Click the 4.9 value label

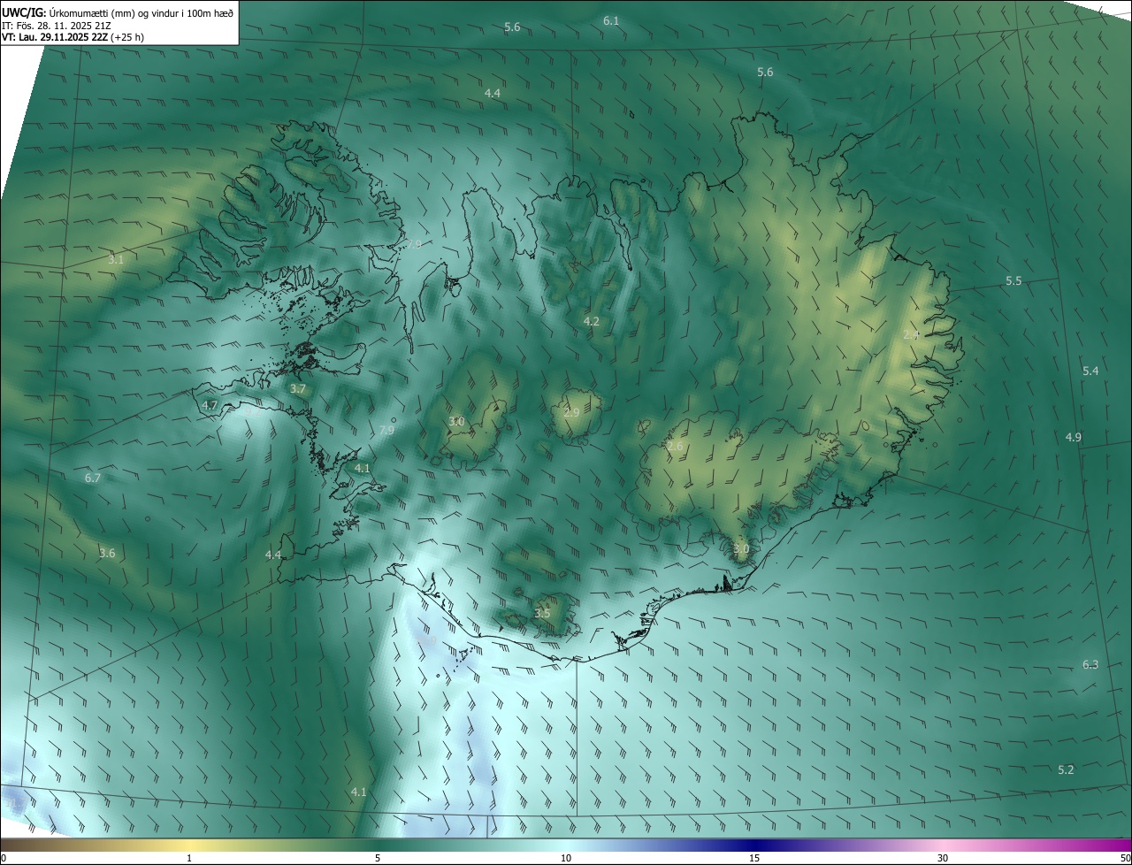pyautogui.click(x=1074, y=438)
